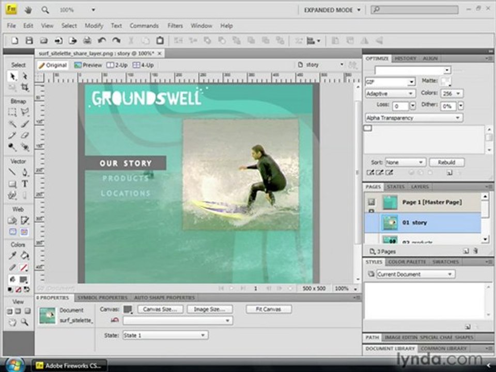
Task: Click the Matte color swatch
Action: (446, 81)
